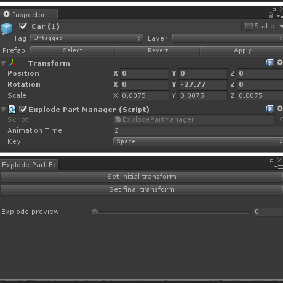Click the Scale label
This screenshot has width=283, height=283.
(17, 95)
